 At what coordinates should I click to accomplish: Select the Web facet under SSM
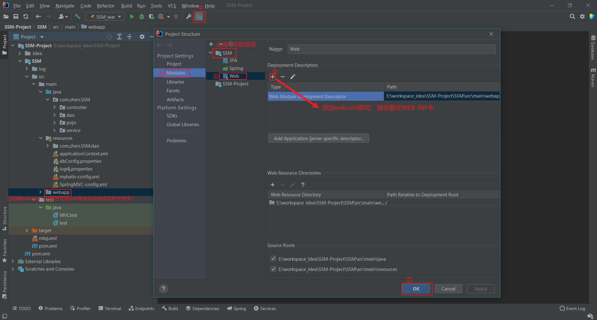click(234, 76)
